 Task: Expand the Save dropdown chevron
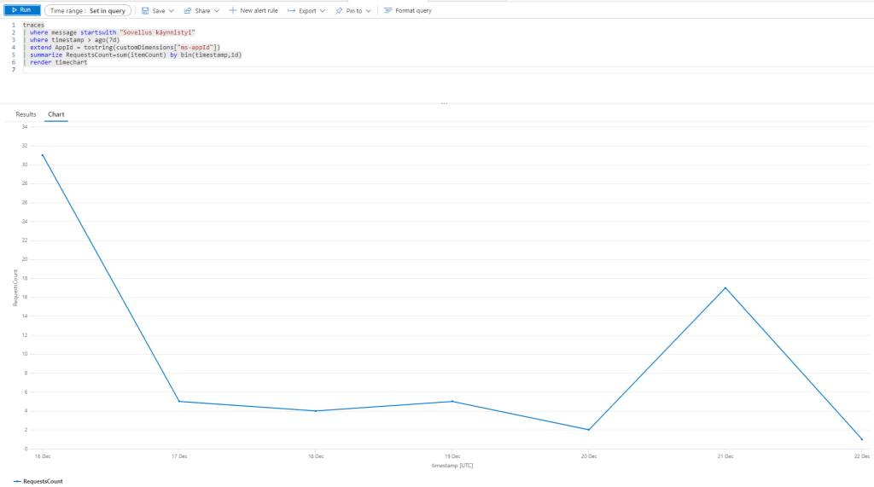(172, 11)
